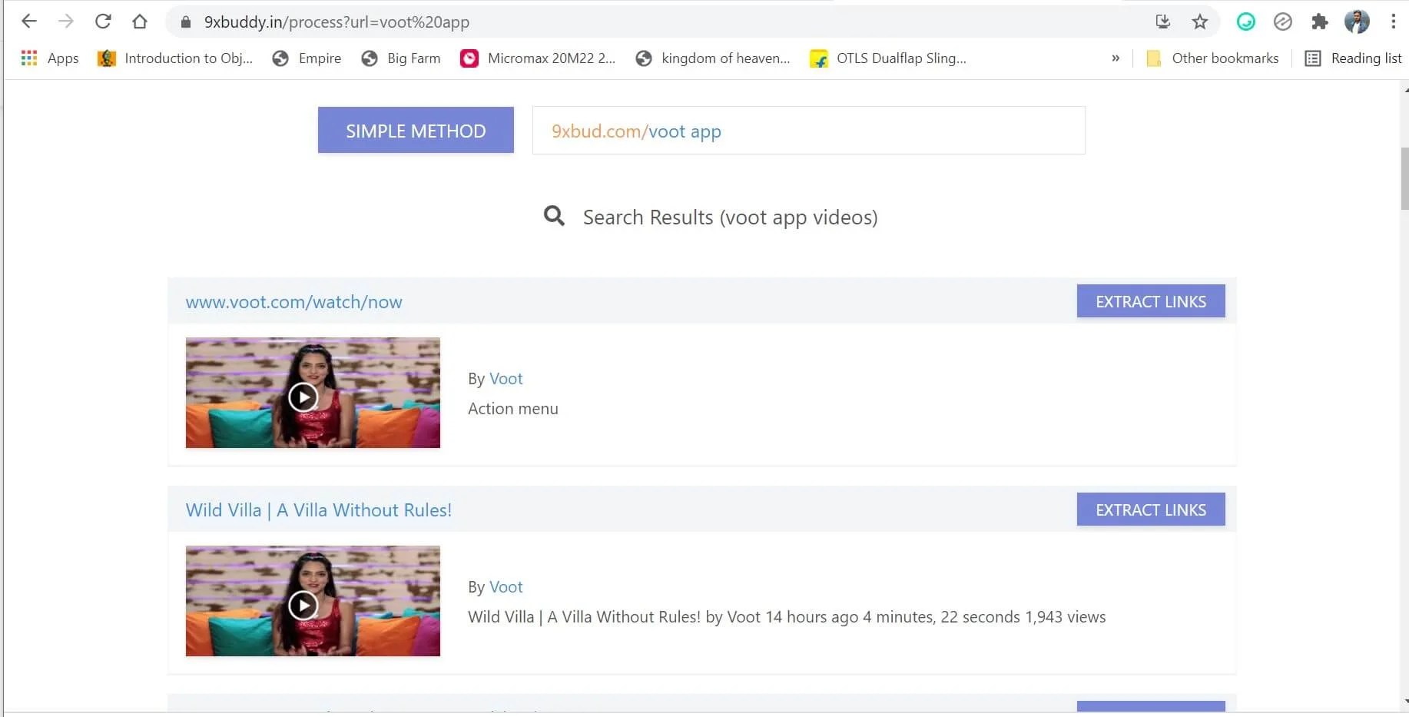Image resolution: width=1409 pixels, height=717 pixels.
Task: Click EXTRACT LINKS for Wild Villa
Action: [x=1151, y=510]
